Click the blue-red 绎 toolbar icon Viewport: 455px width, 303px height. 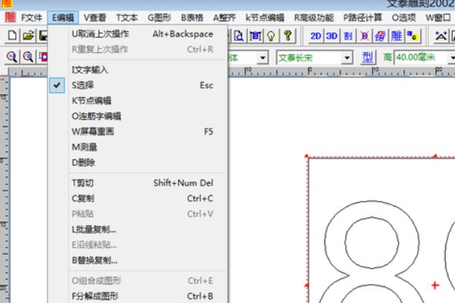[380, 36]
